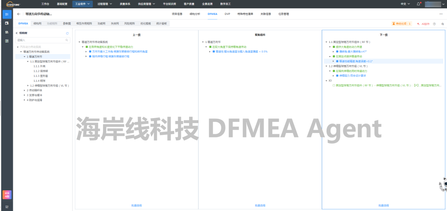Open the notification bell

pos(418,4)
